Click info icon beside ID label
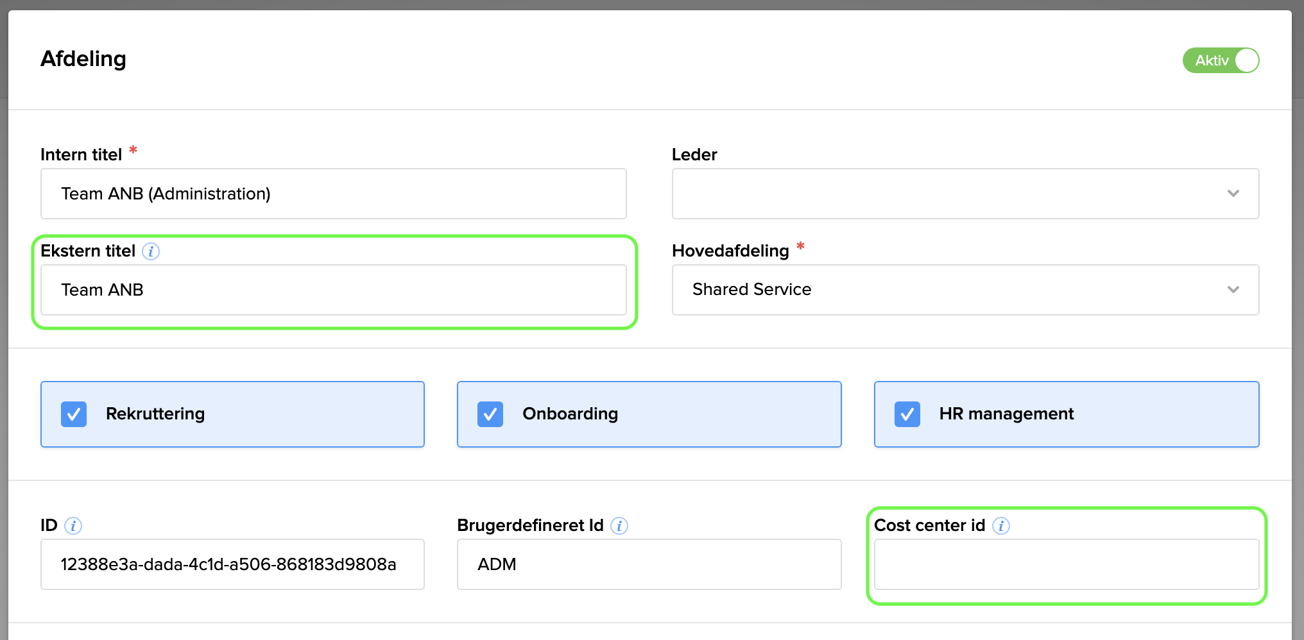 (x=73, y=526)
